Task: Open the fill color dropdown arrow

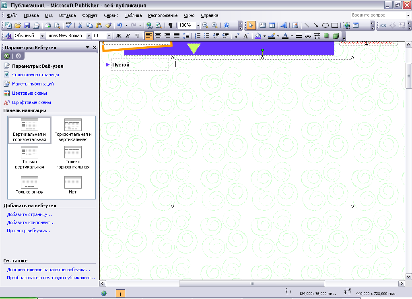Action: 264,36
